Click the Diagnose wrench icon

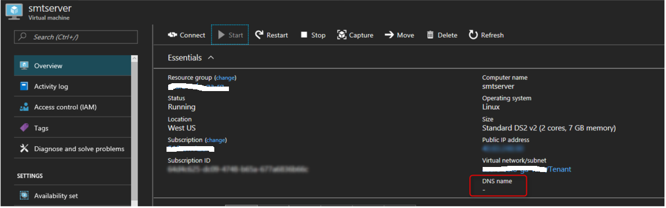24,149
